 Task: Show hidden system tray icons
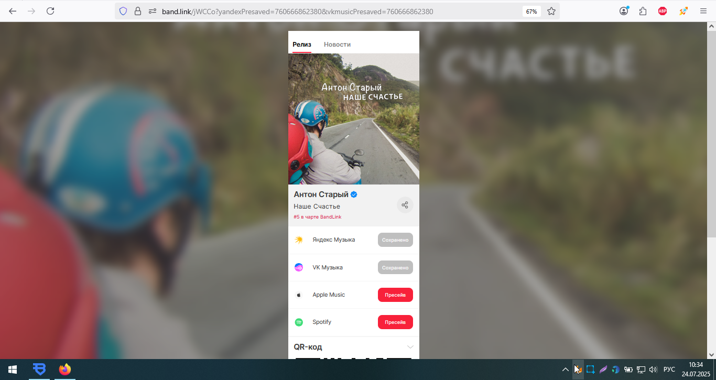click(565, 370)
